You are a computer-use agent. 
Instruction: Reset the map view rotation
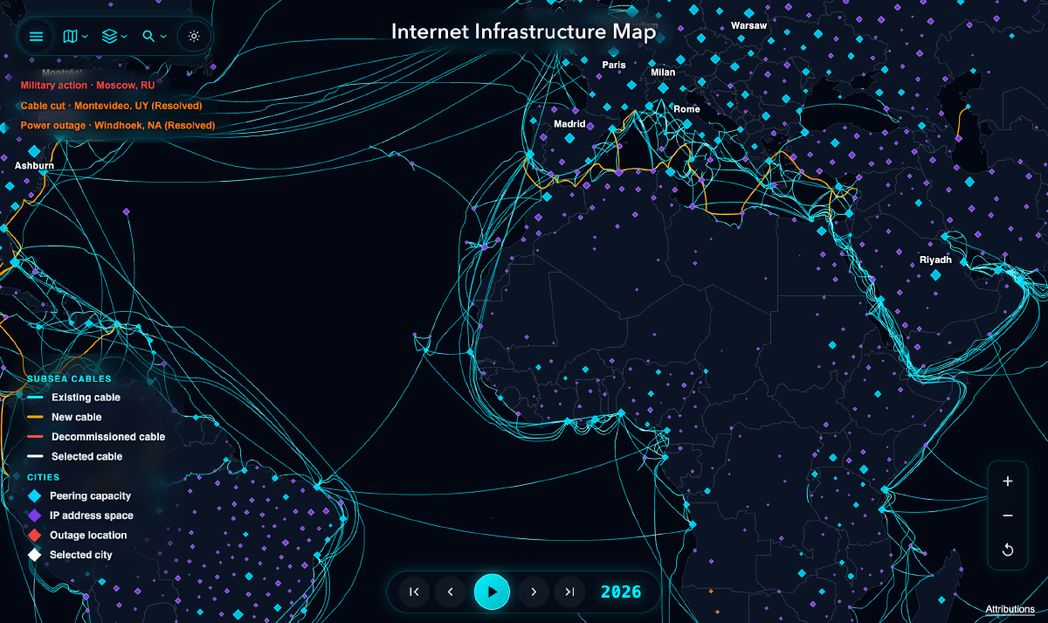click(1008, 550)
